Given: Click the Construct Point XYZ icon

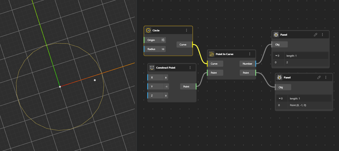Looking at the screenshot, I should (x=152, y=68).
